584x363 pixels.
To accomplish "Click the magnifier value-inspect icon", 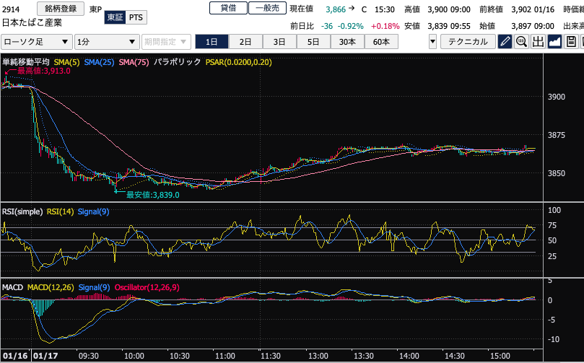I will pyautogui.click(x=521, y=41).
